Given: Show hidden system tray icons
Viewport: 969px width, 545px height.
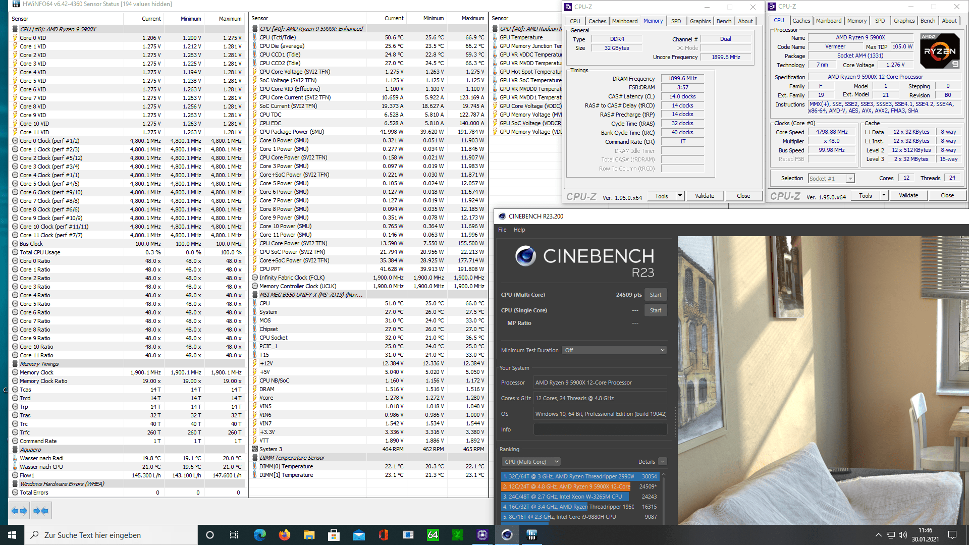Looking at the screenshot, I should (x=878, y=535).
